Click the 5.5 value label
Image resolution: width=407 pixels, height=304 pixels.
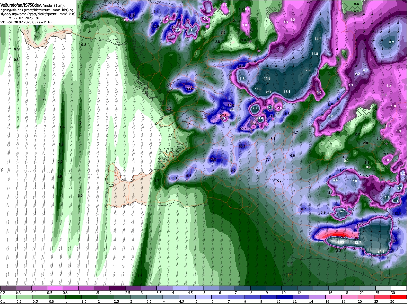pos(341,189)
